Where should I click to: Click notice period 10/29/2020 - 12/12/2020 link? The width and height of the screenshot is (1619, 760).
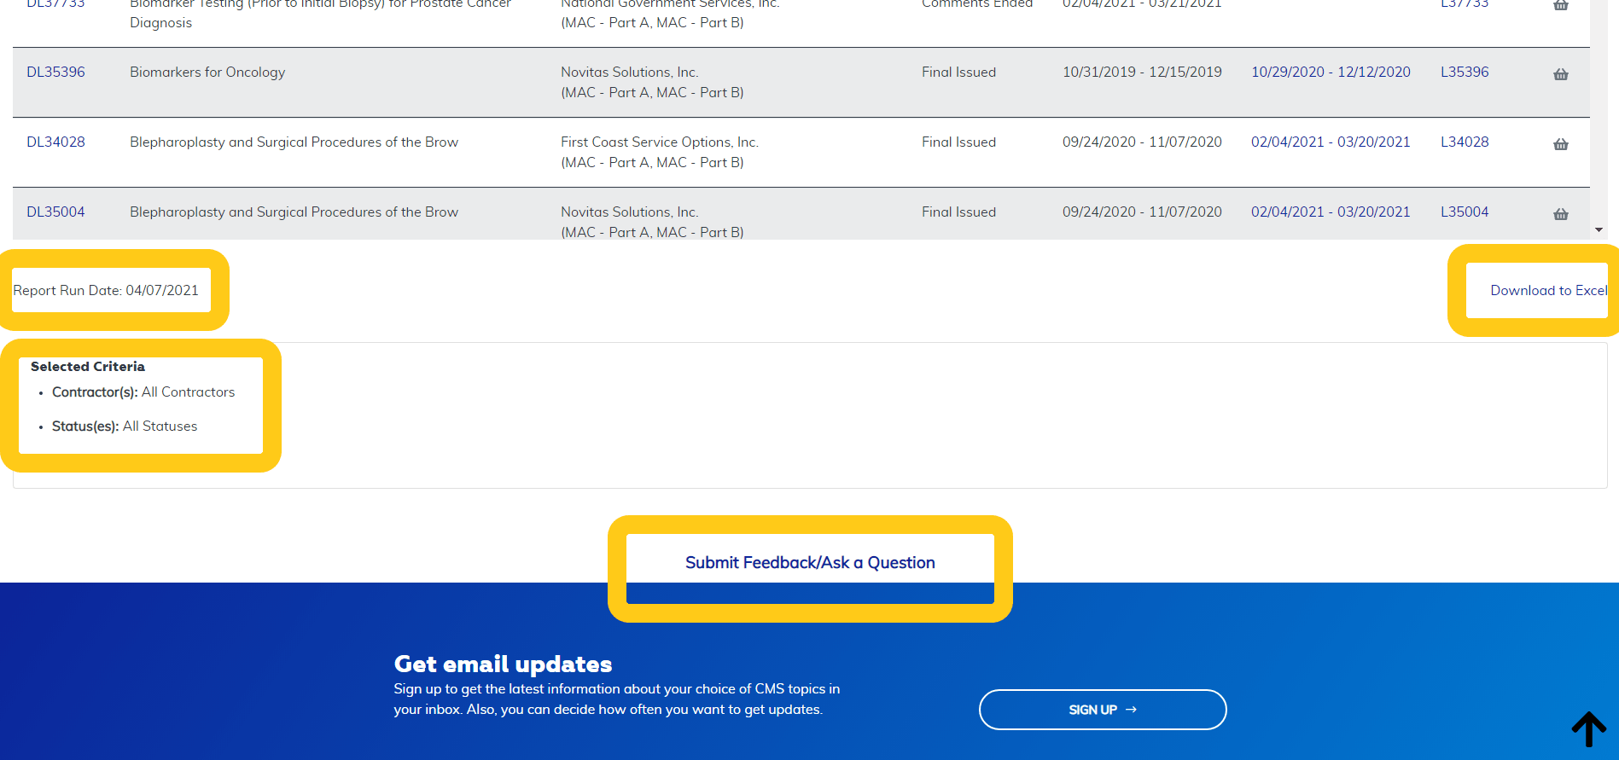[x=1330, y=73]
